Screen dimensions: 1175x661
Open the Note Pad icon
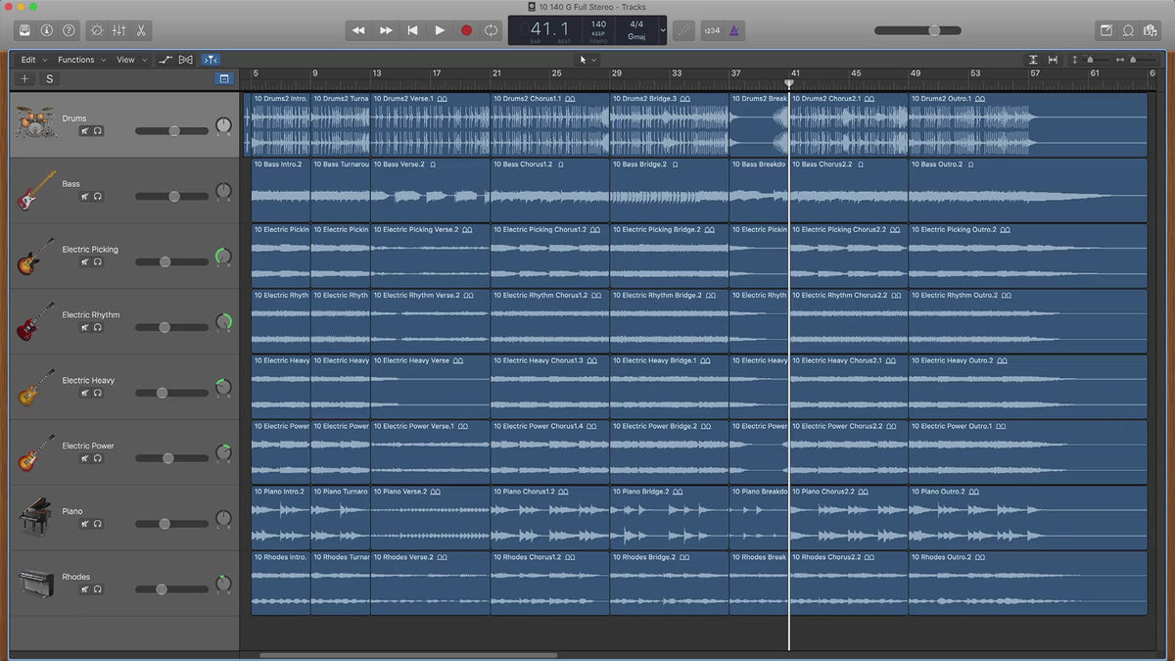tap(1106, 30)
